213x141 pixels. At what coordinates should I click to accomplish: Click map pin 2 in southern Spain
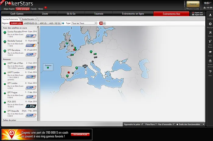[67, 76]
